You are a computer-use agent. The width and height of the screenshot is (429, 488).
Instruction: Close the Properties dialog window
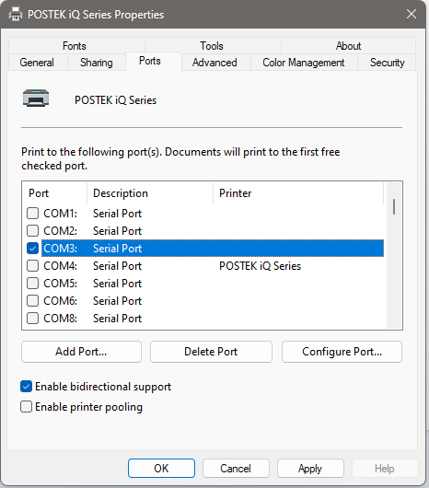click(412, 14)
